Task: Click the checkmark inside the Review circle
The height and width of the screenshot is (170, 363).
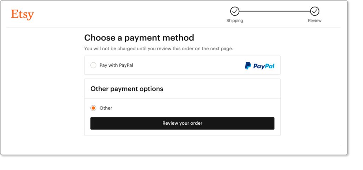Action: (315, 11)
